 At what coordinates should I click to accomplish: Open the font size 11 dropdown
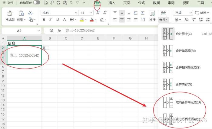pyautogui.click(x=91, y=13)
